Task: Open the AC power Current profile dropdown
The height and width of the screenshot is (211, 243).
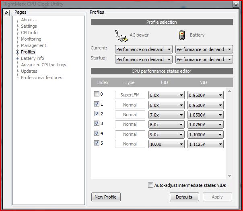Action: [144, 49]
